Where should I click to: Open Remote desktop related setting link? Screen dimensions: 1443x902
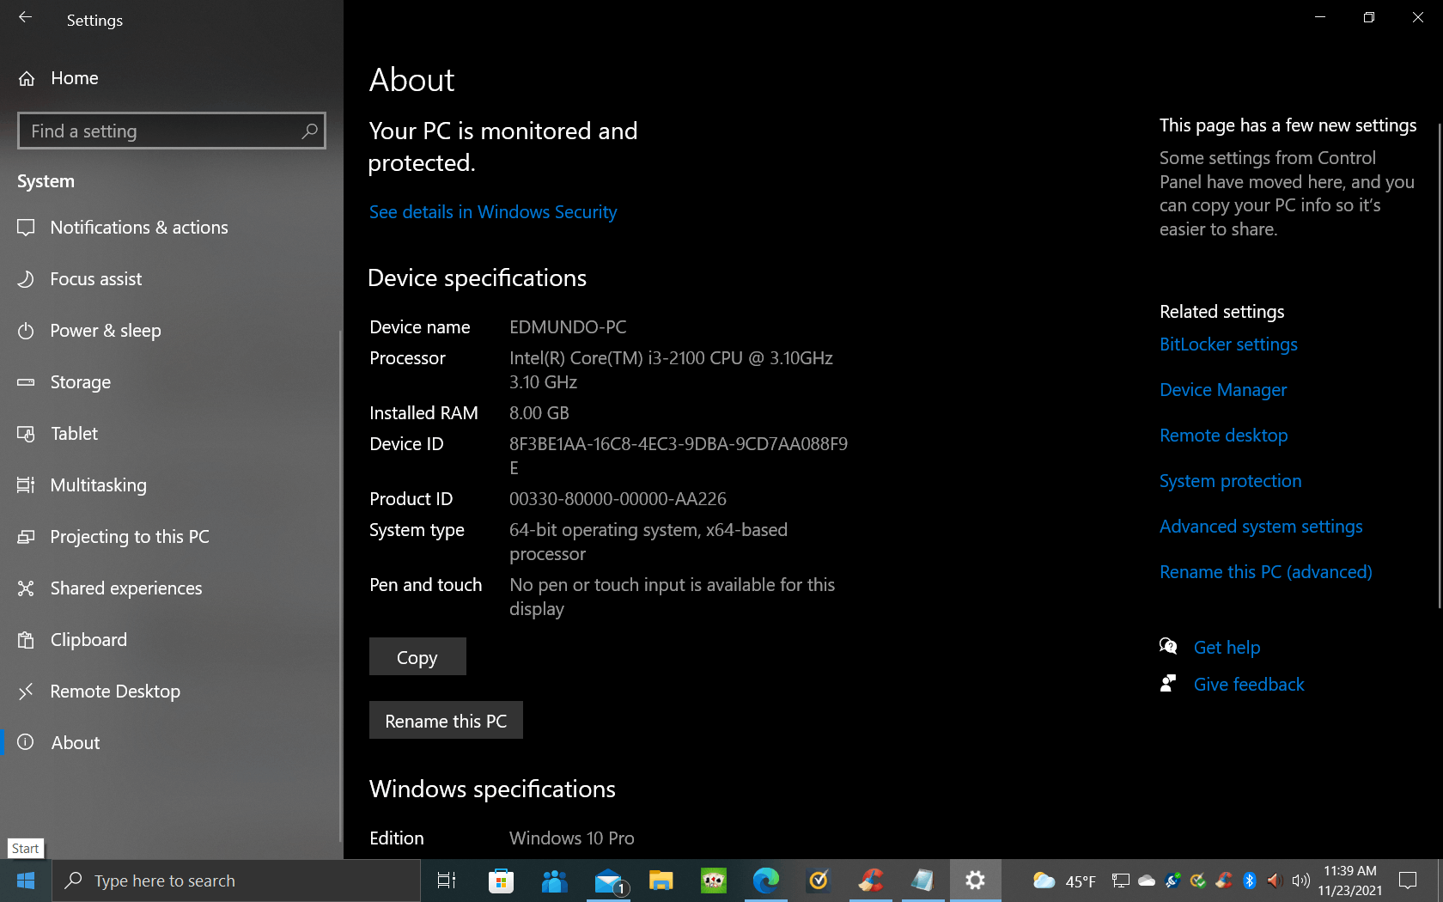click(1224, 436)
